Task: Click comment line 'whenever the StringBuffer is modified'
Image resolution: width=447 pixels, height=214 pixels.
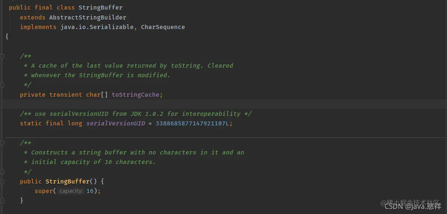Action: pos(97,75)
